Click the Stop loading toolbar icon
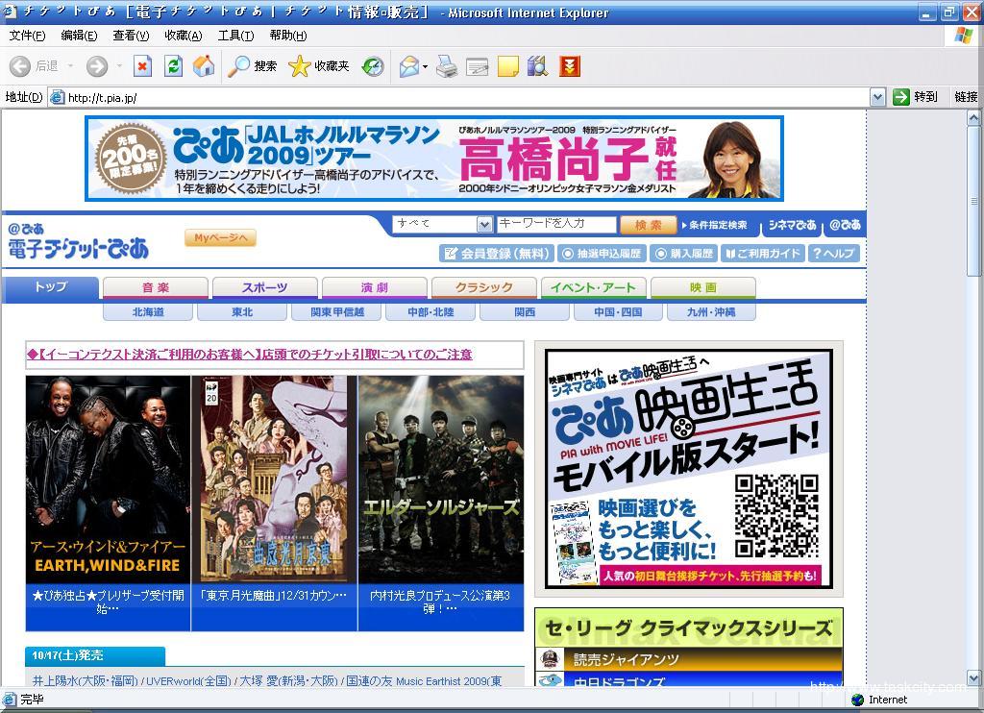The width and height of the screenshot is (984, 713). tap(142, 66)
